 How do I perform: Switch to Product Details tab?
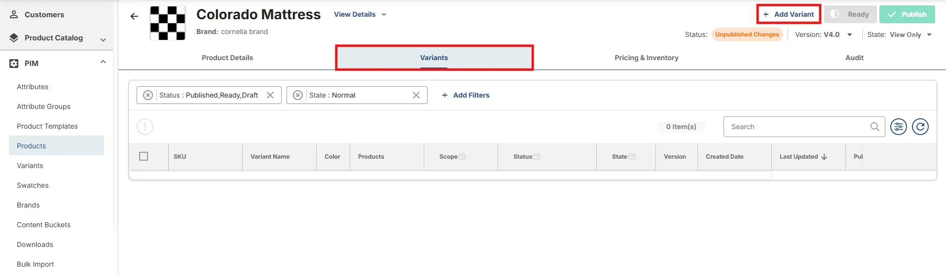click(x=227, y=58)
